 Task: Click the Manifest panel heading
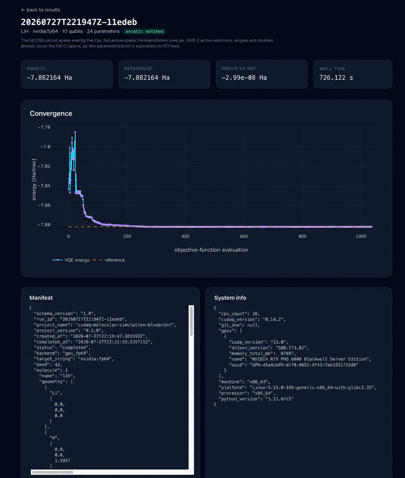tap(41, 298)
